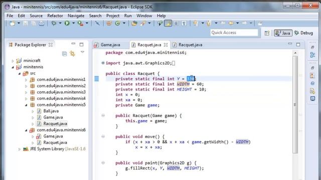The width and height of the screenshot is (321, 180).
Task: Open Run dropdown arrow next to play
Action: coord(73,23)
